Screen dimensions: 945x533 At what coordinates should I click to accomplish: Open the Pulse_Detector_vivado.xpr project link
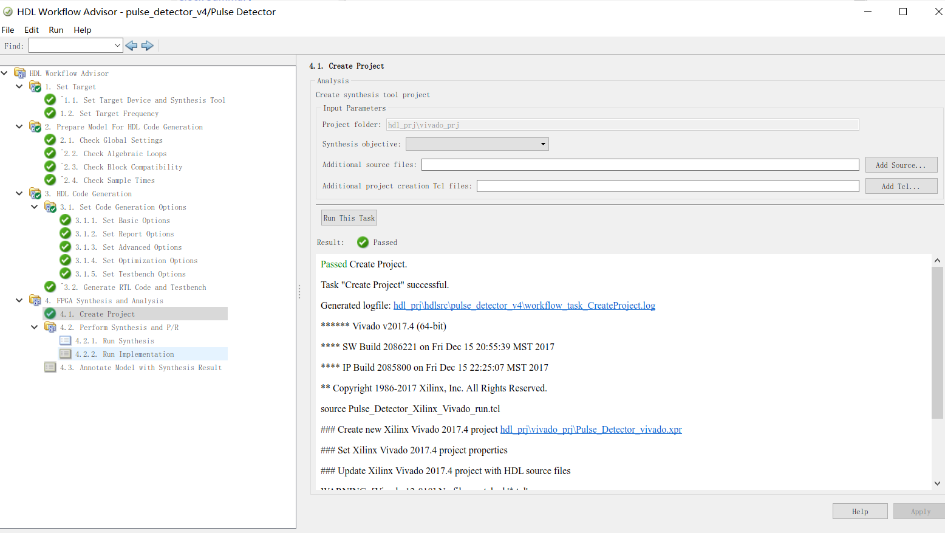click(591, 430)
